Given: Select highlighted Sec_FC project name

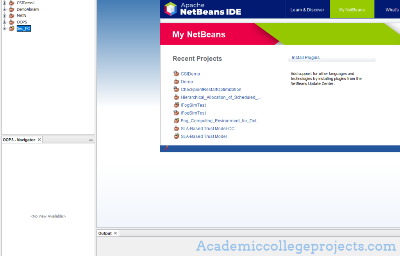Looking at the screenshot, I should click(x=24, y=28).
